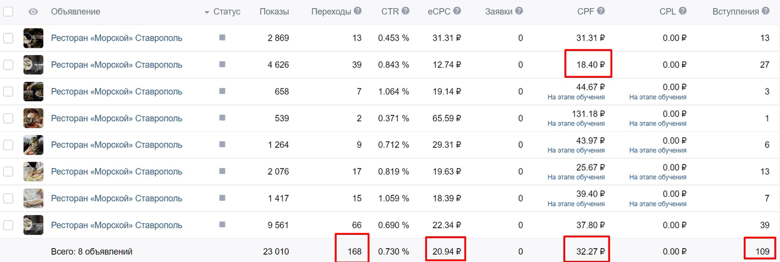Viewport: 780px width, 262px height.
Task: Click the help icon next to Переходы
Action: (x=358, y=11)
